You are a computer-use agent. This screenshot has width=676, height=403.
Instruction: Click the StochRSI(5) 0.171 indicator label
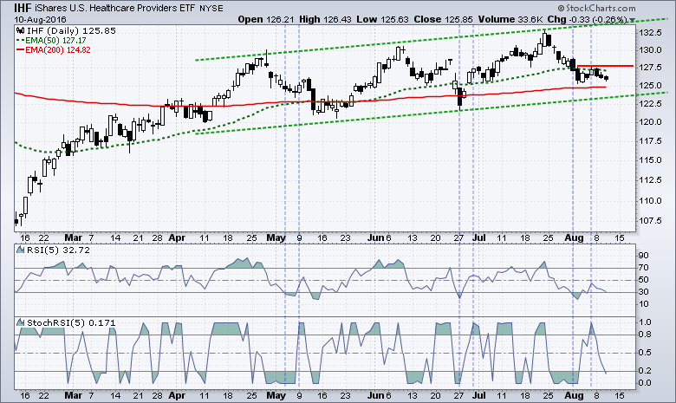(71, 322)
